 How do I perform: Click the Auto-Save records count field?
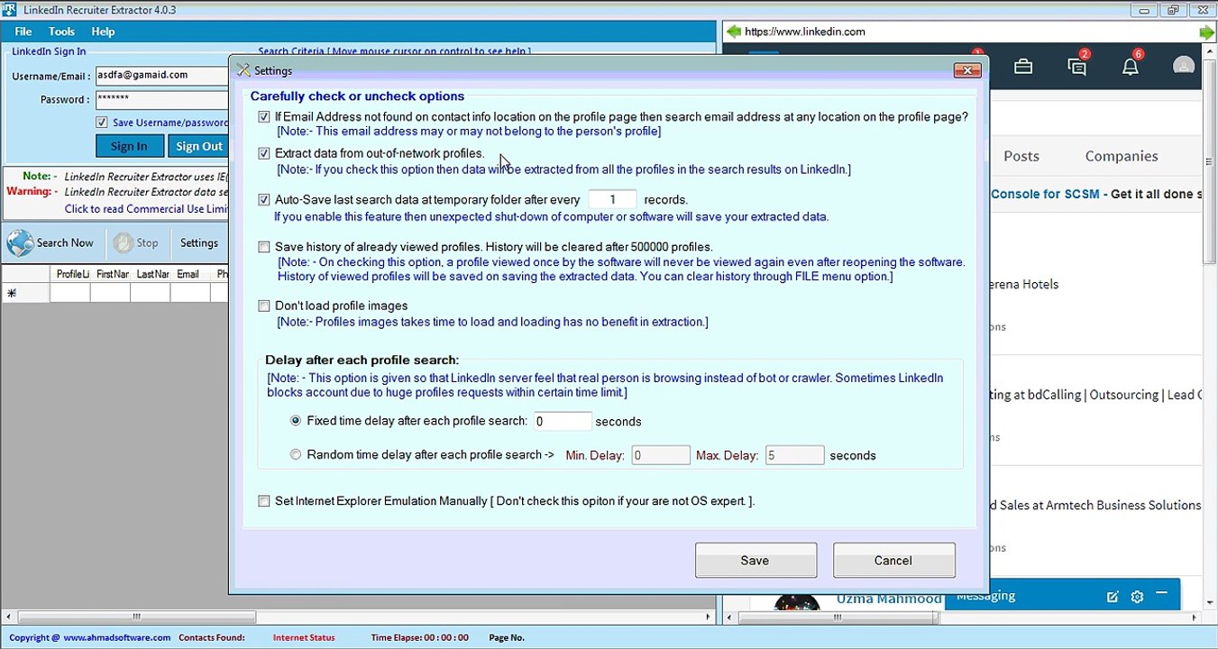612,200
